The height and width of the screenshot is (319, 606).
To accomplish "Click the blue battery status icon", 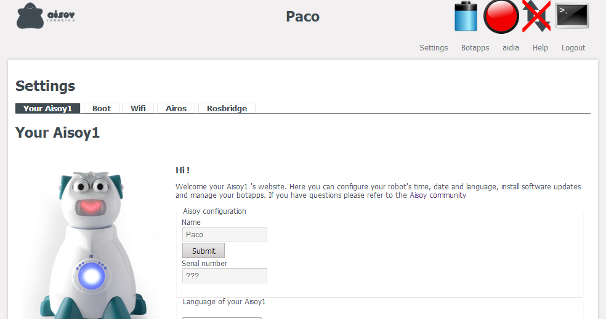I will click(466, 16).
